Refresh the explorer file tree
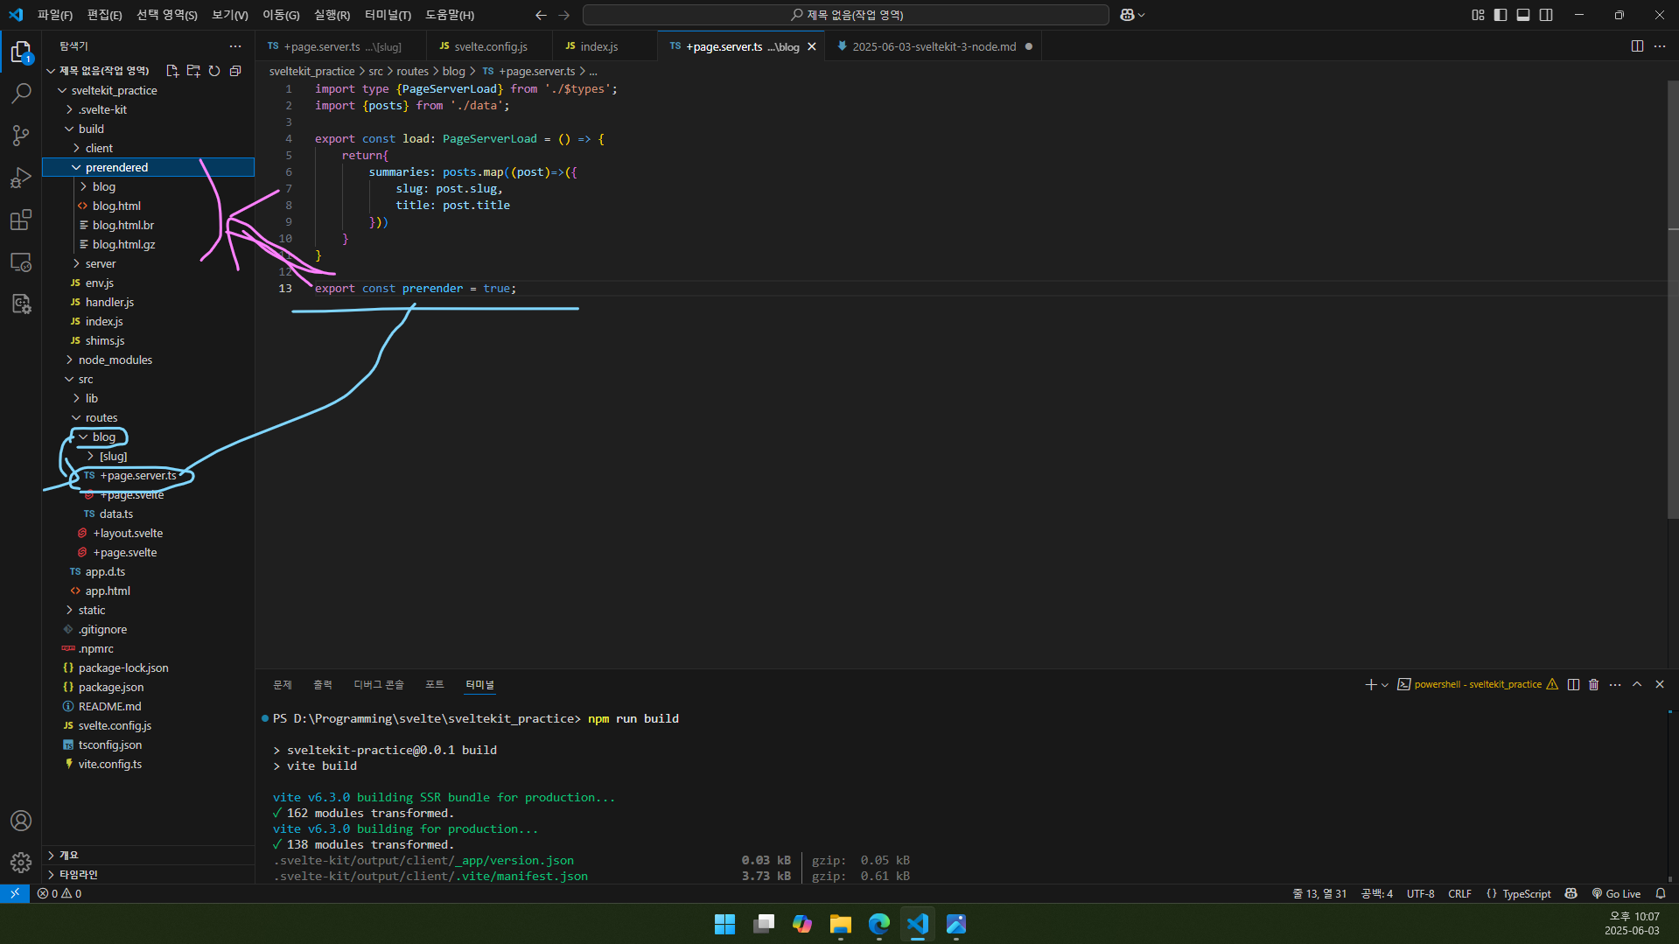Viewport: 1679px width, 944px height. click(214, 71)
